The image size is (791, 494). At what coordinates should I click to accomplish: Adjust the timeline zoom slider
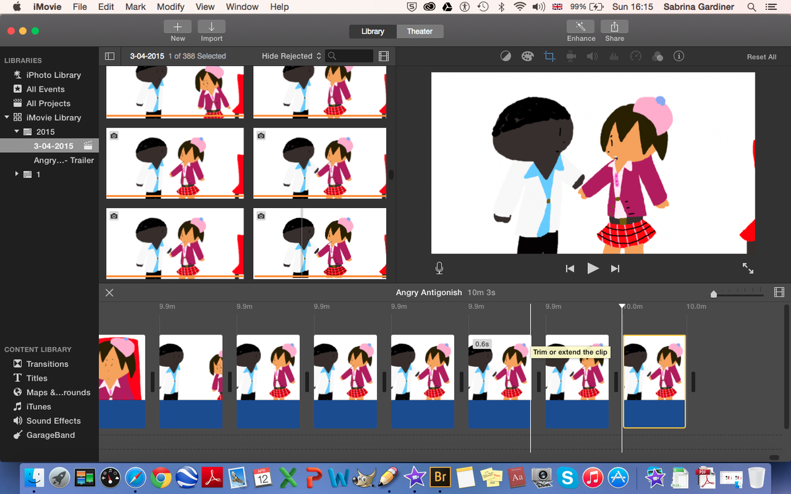point(714,294)
